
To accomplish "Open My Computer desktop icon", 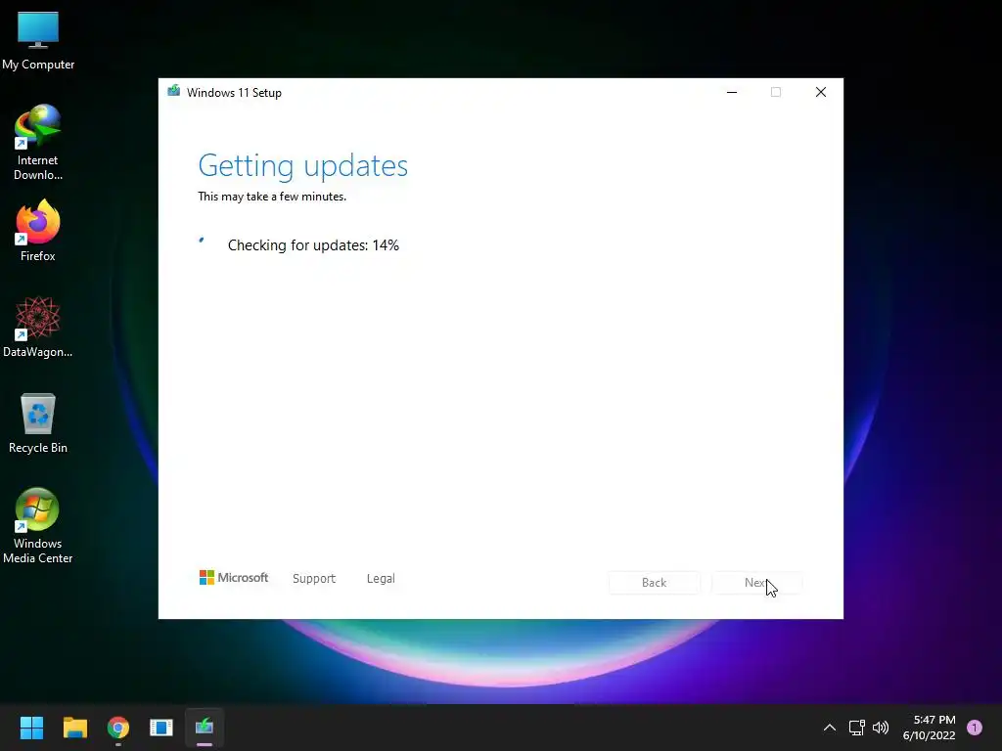I will coord(38,39).
